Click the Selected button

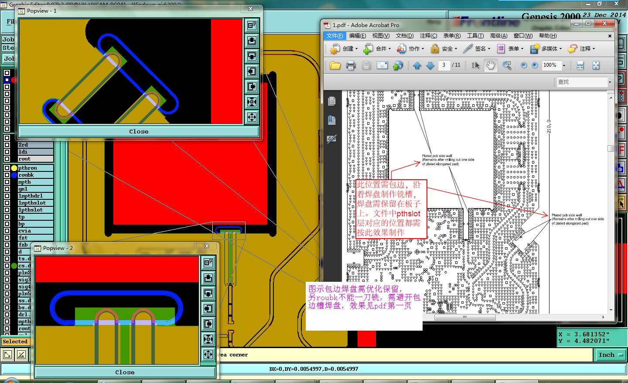[x=15, y=342]
